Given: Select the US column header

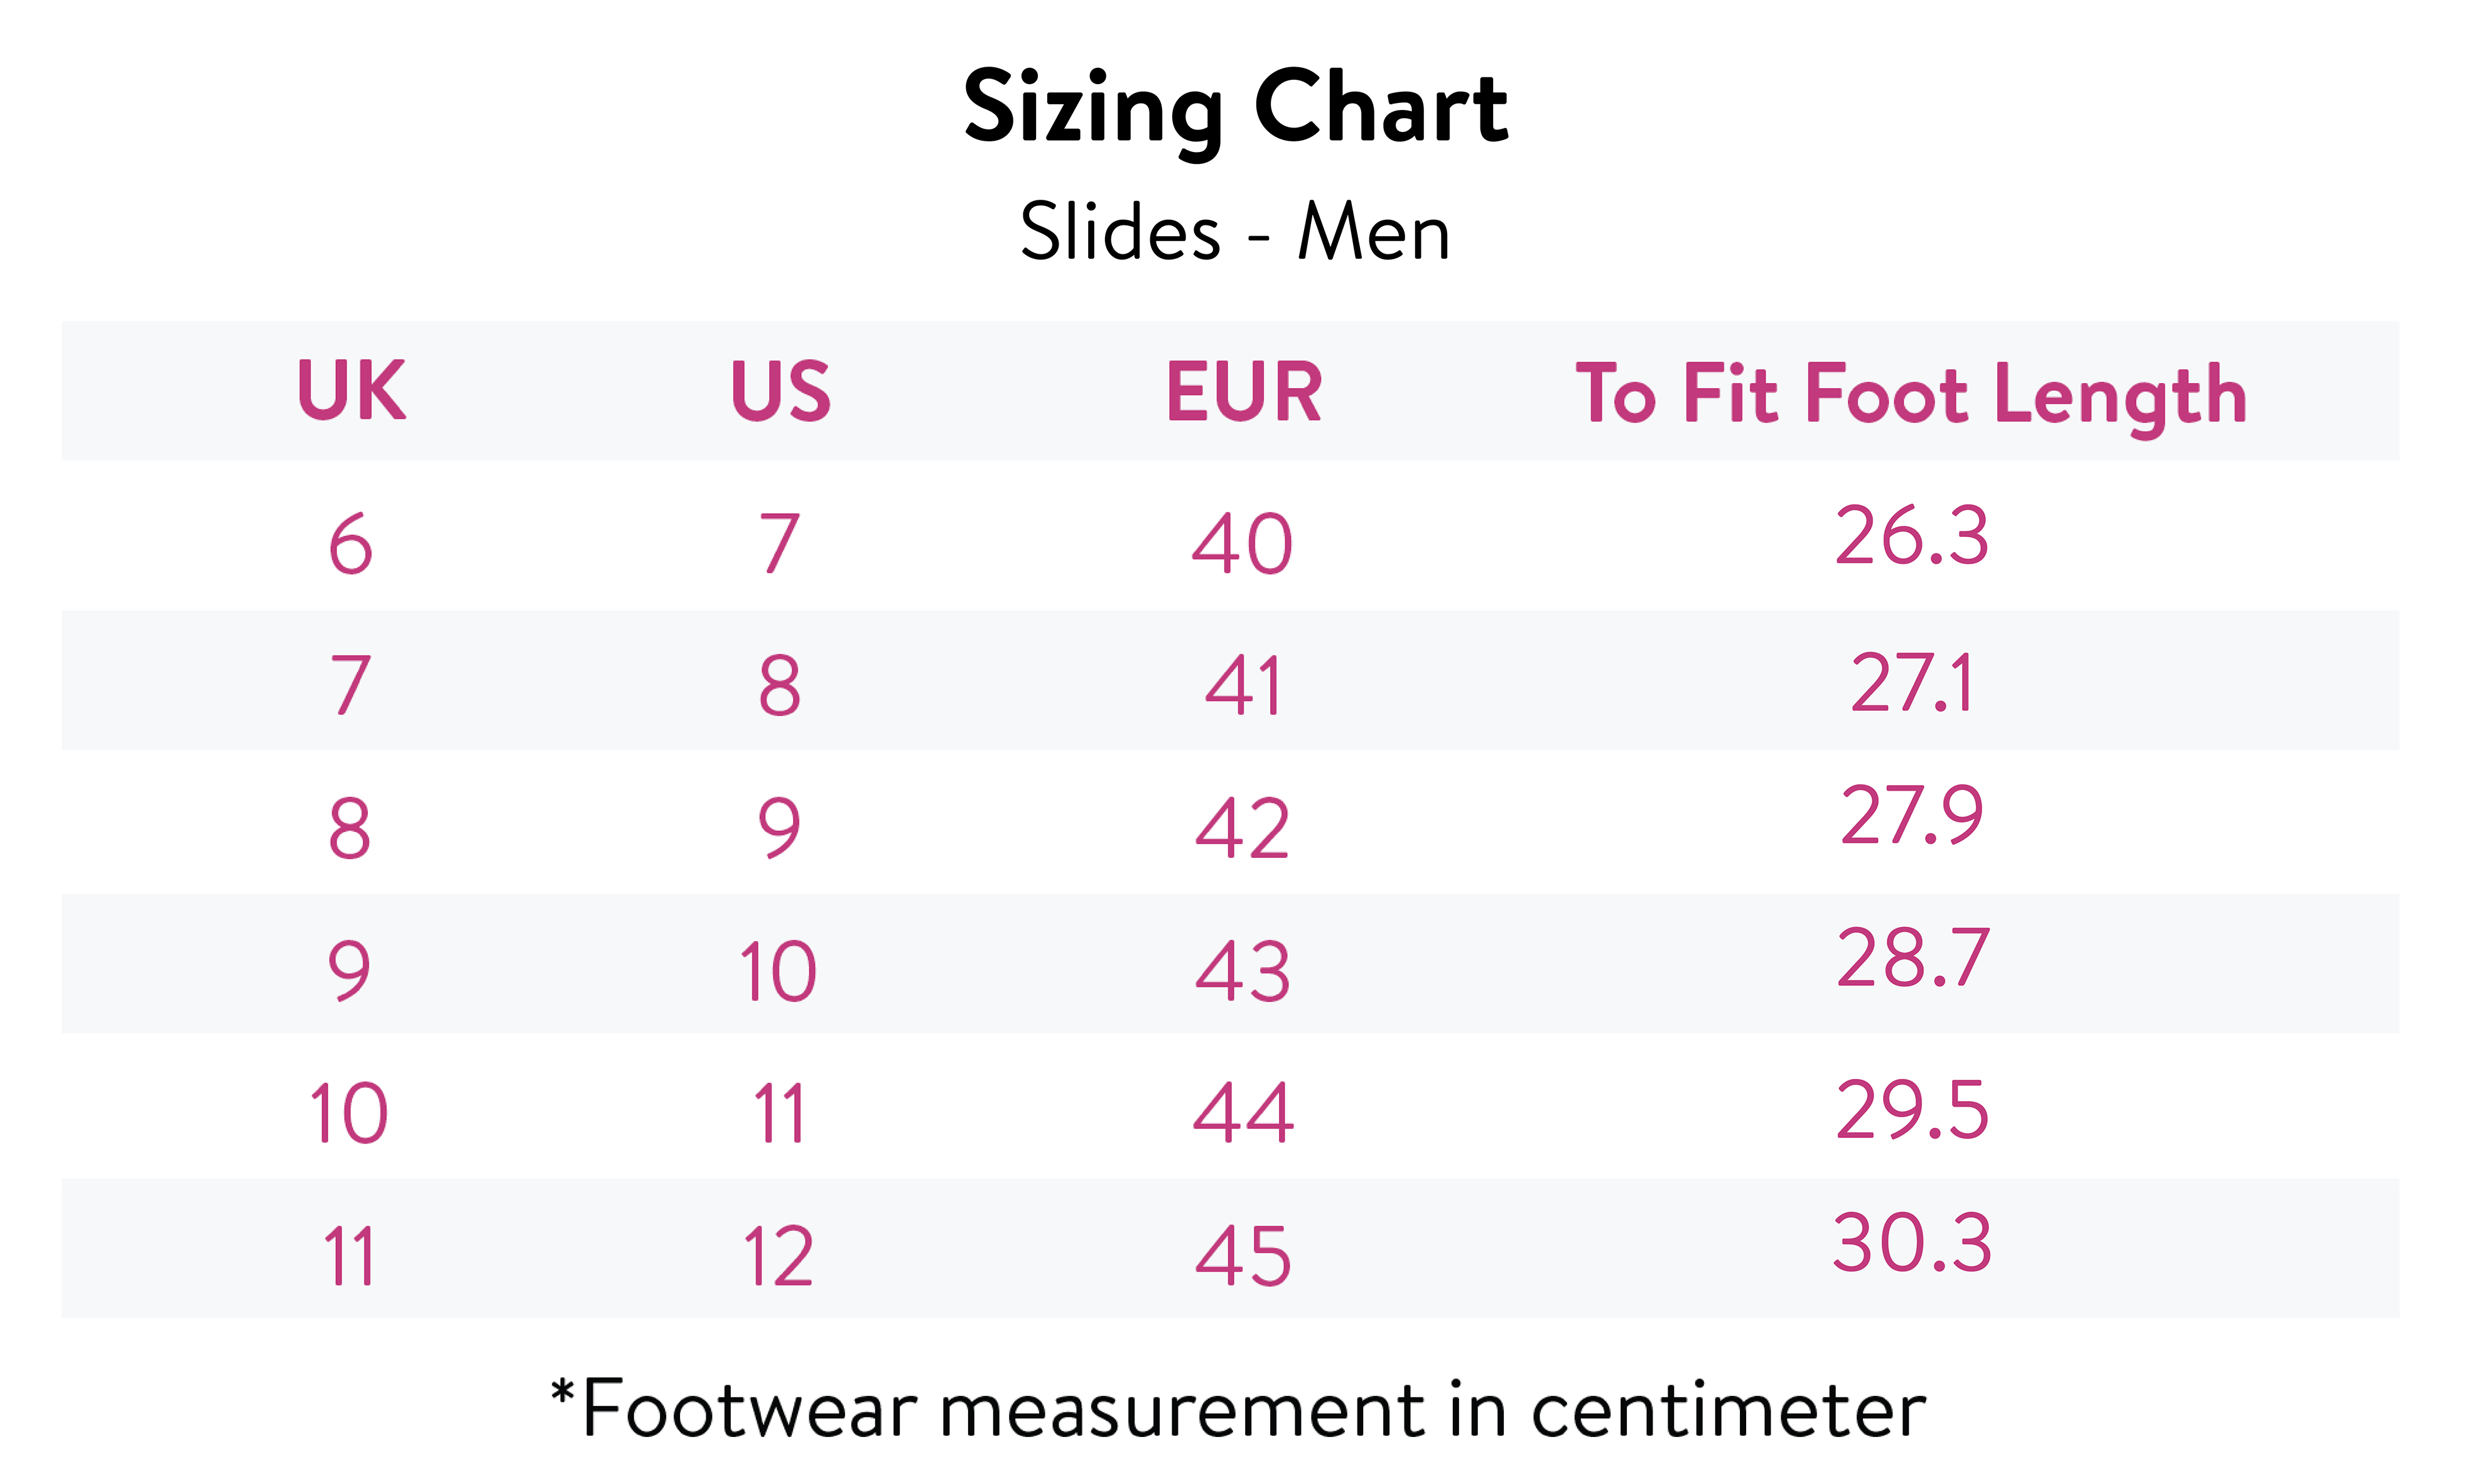Looking at the screenshot, I should pyautogui.click(x=780, y=391).
